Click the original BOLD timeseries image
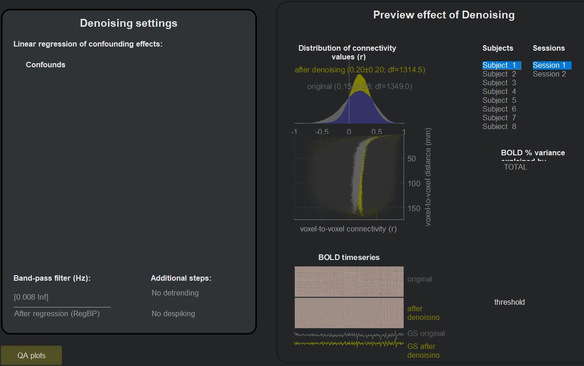The image size is (584, 366). (349, 282)
